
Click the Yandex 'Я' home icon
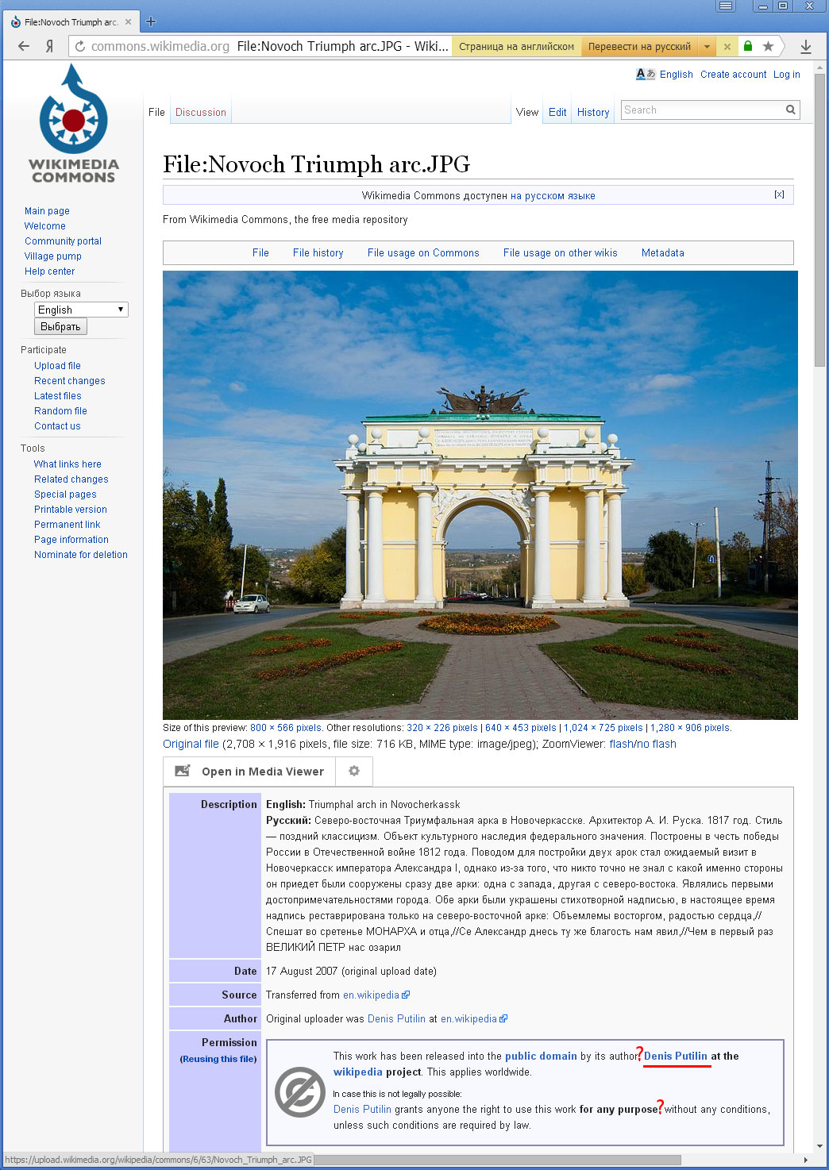(50, 46)
